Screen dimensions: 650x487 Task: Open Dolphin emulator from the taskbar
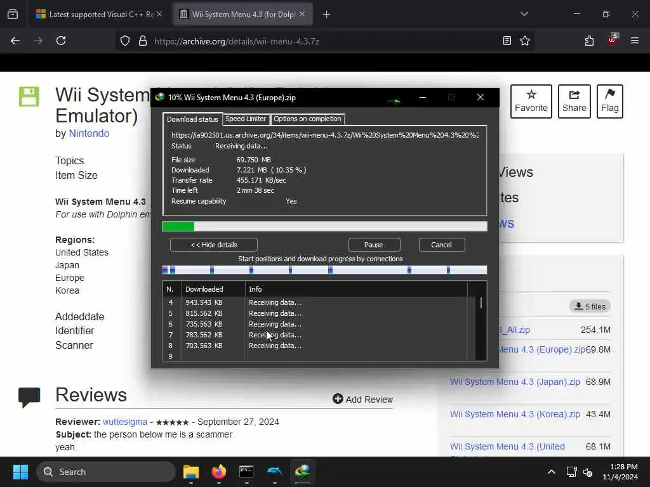(274, 472)
